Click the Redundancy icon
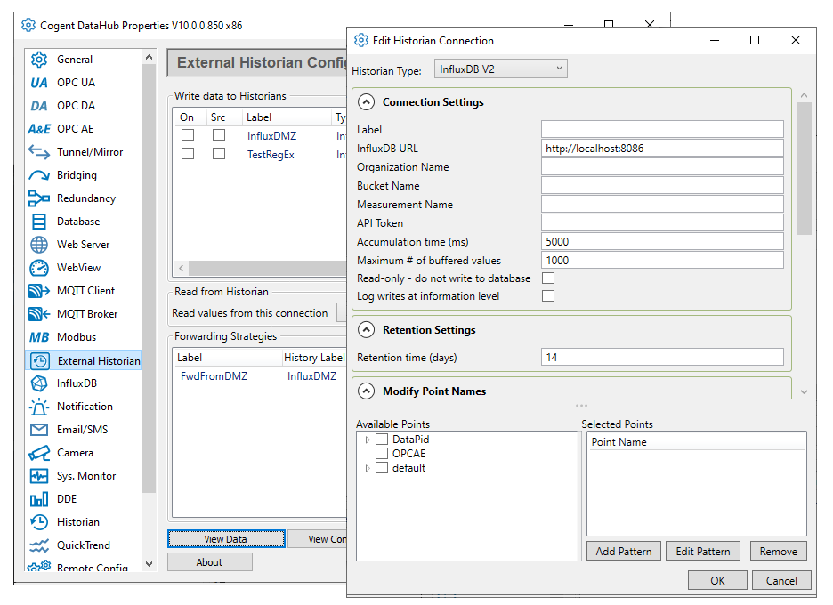The image size is (833, 605). [x=39, y=198]
